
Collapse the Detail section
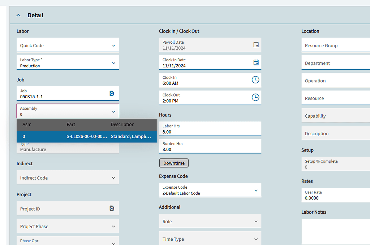(x=18, y=15)
